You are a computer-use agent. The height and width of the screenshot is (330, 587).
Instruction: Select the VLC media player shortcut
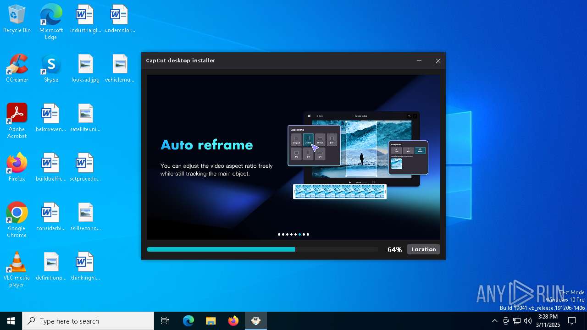(17, 269)
